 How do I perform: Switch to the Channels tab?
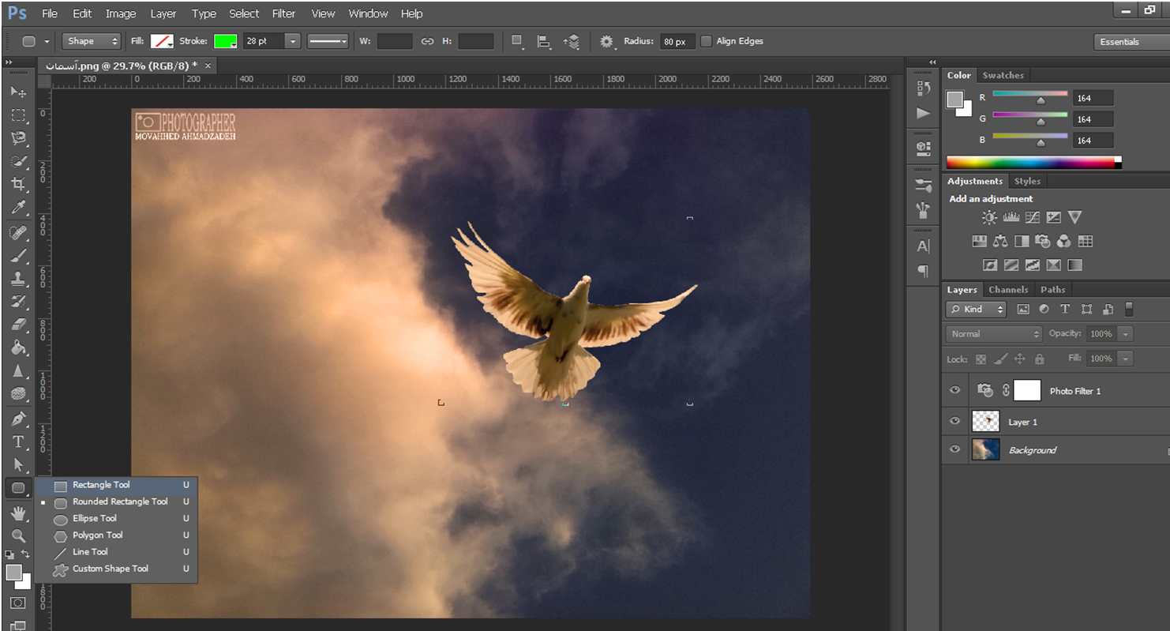(x=1008, y=289)
